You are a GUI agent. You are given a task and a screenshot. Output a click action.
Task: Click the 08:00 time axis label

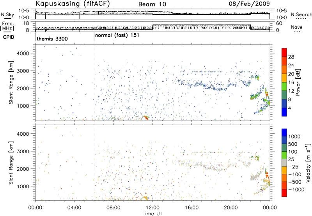[113, 207]
